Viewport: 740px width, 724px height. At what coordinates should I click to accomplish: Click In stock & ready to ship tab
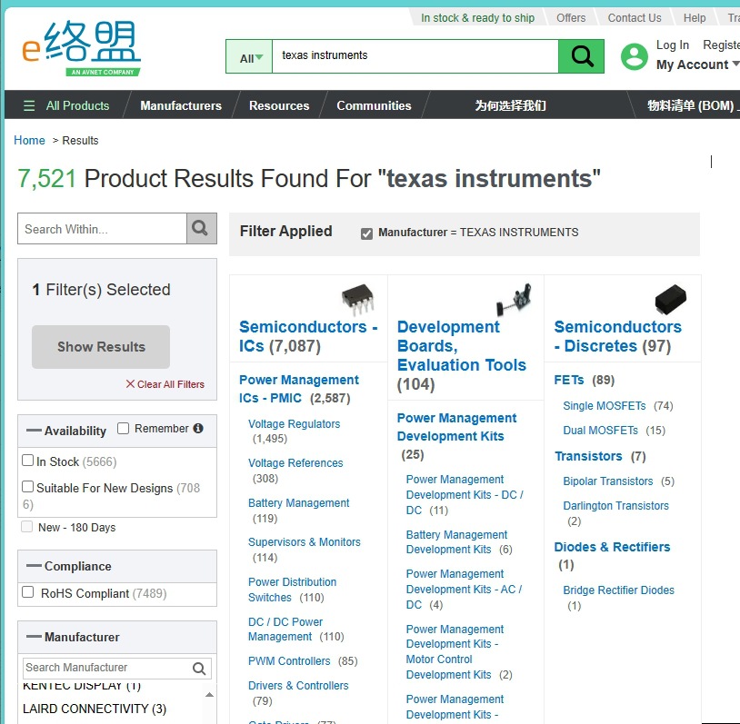click(x=477, y=18)
